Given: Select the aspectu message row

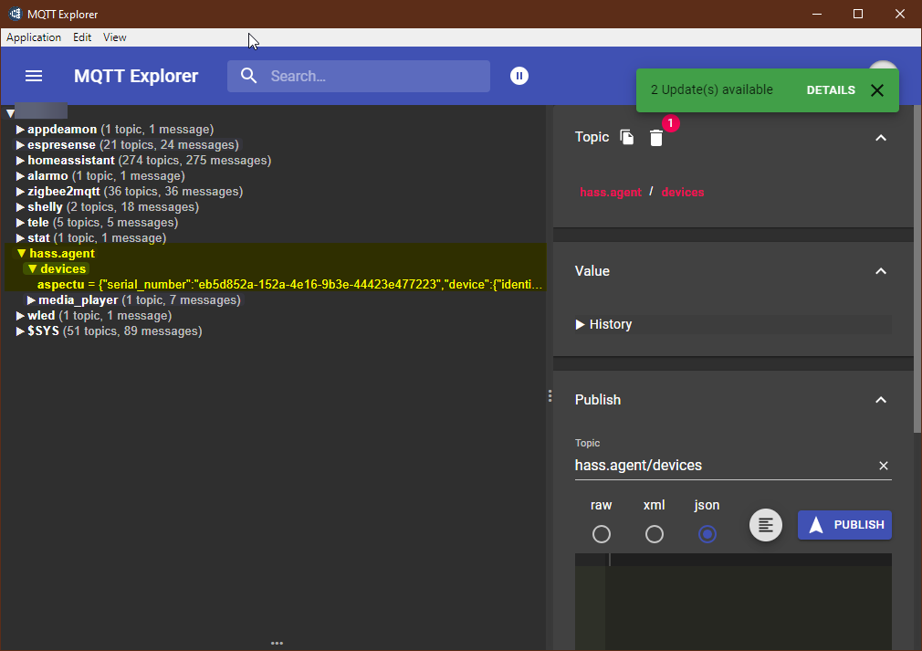Looking at the screenshot, I should pos(289,285).
